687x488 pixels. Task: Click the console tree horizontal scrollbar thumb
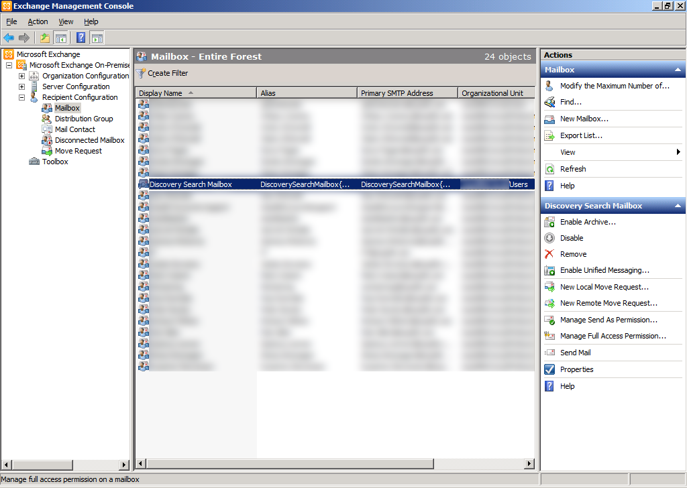pyautogui.click(x=42, y=465)
